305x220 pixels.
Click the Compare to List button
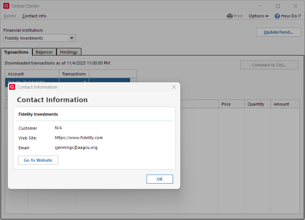269,65
